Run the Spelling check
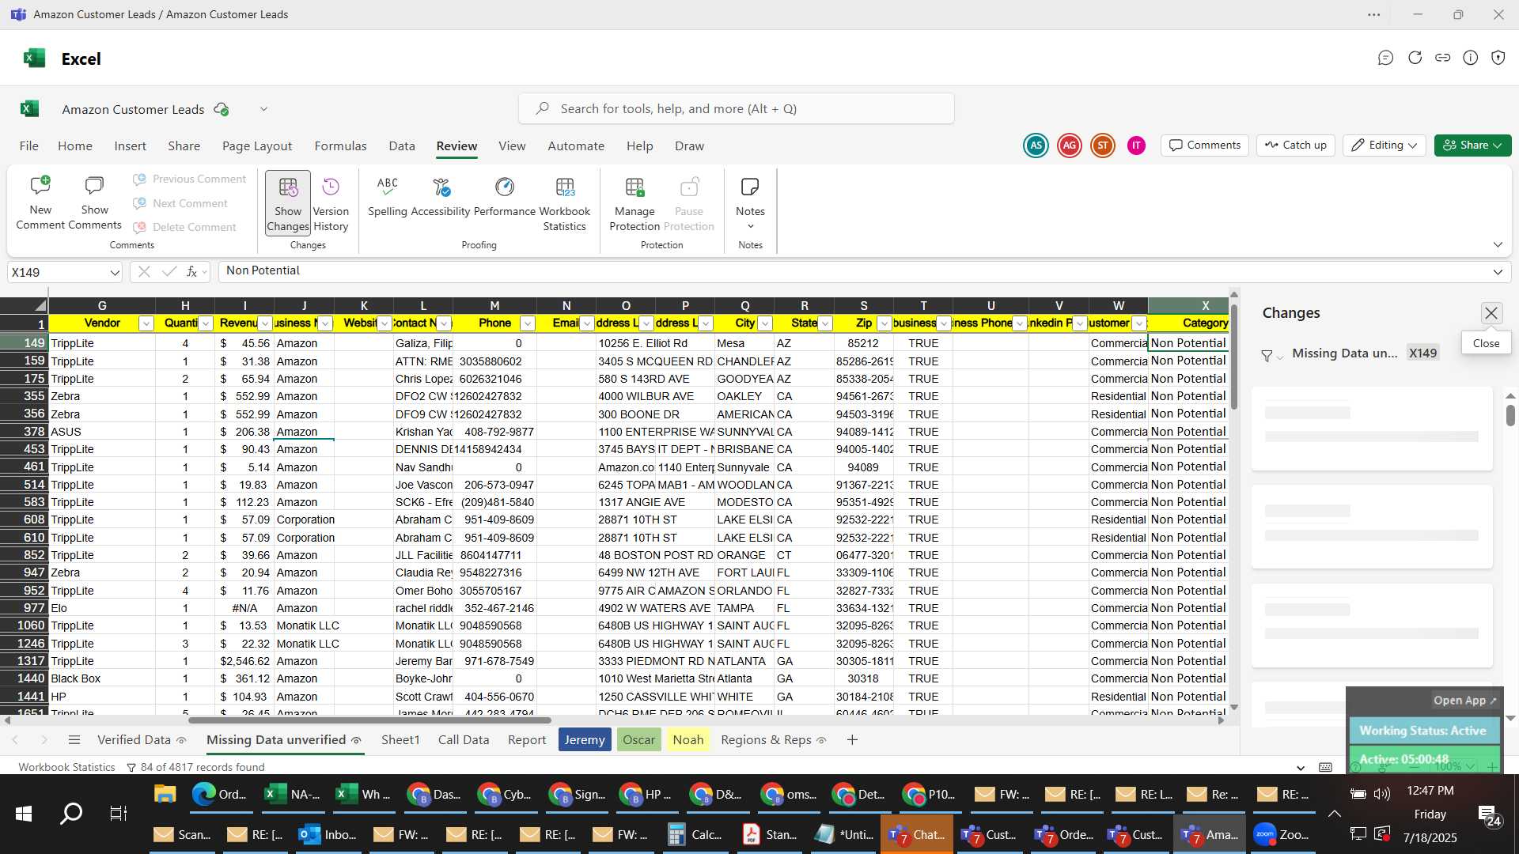Screen dimensions: 1519x854 388,197
